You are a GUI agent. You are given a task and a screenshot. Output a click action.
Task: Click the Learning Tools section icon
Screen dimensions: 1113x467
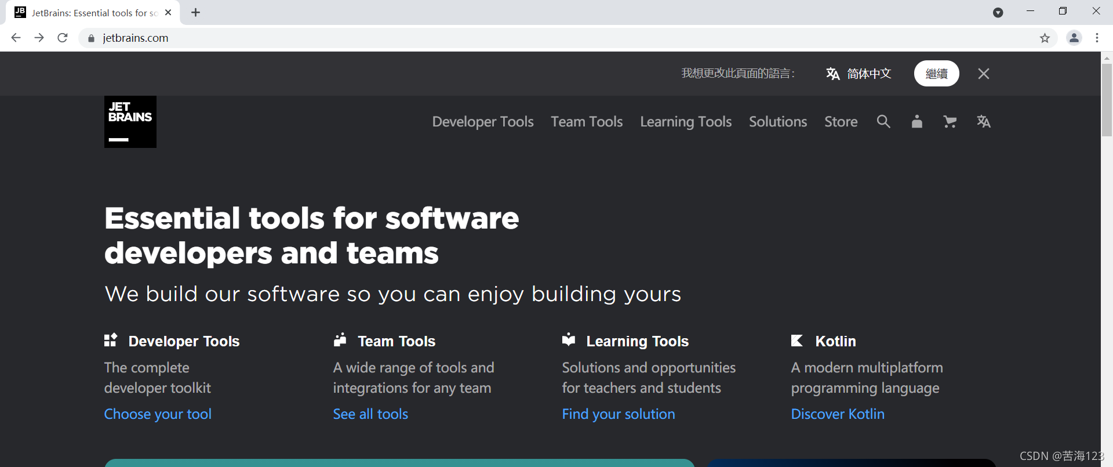569,340
